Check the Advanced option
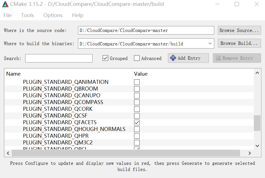Screen dimensions: 265x178 click(x=137, y=58)
